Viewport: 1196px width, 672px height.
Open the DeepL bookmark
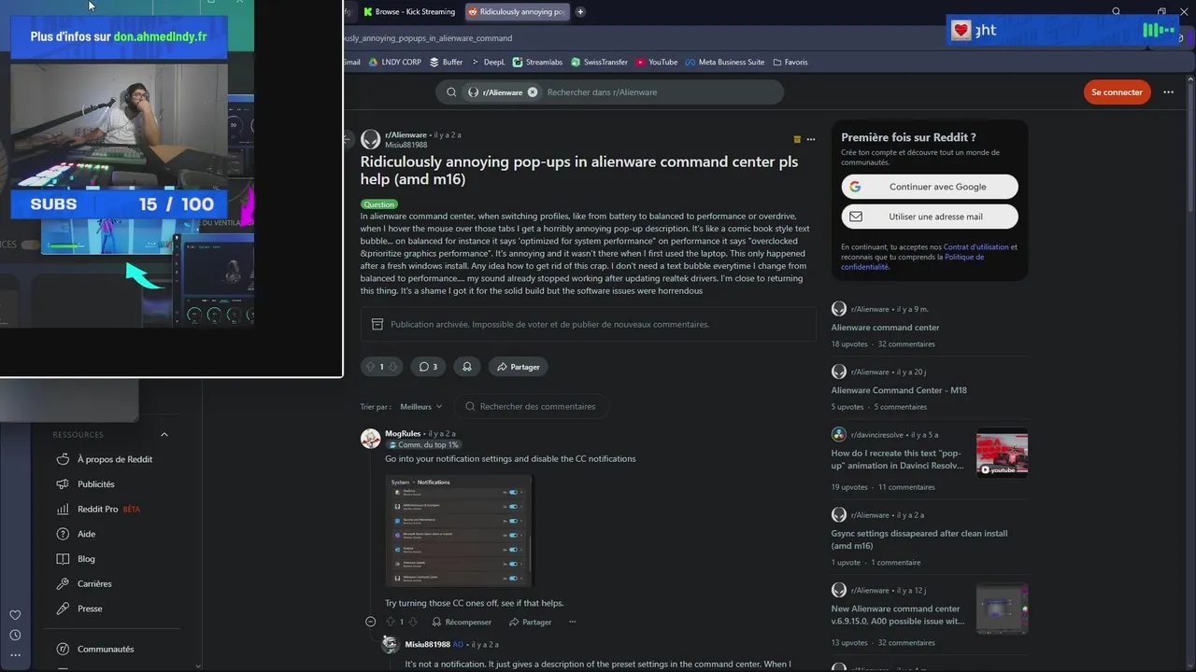point(489,63)
